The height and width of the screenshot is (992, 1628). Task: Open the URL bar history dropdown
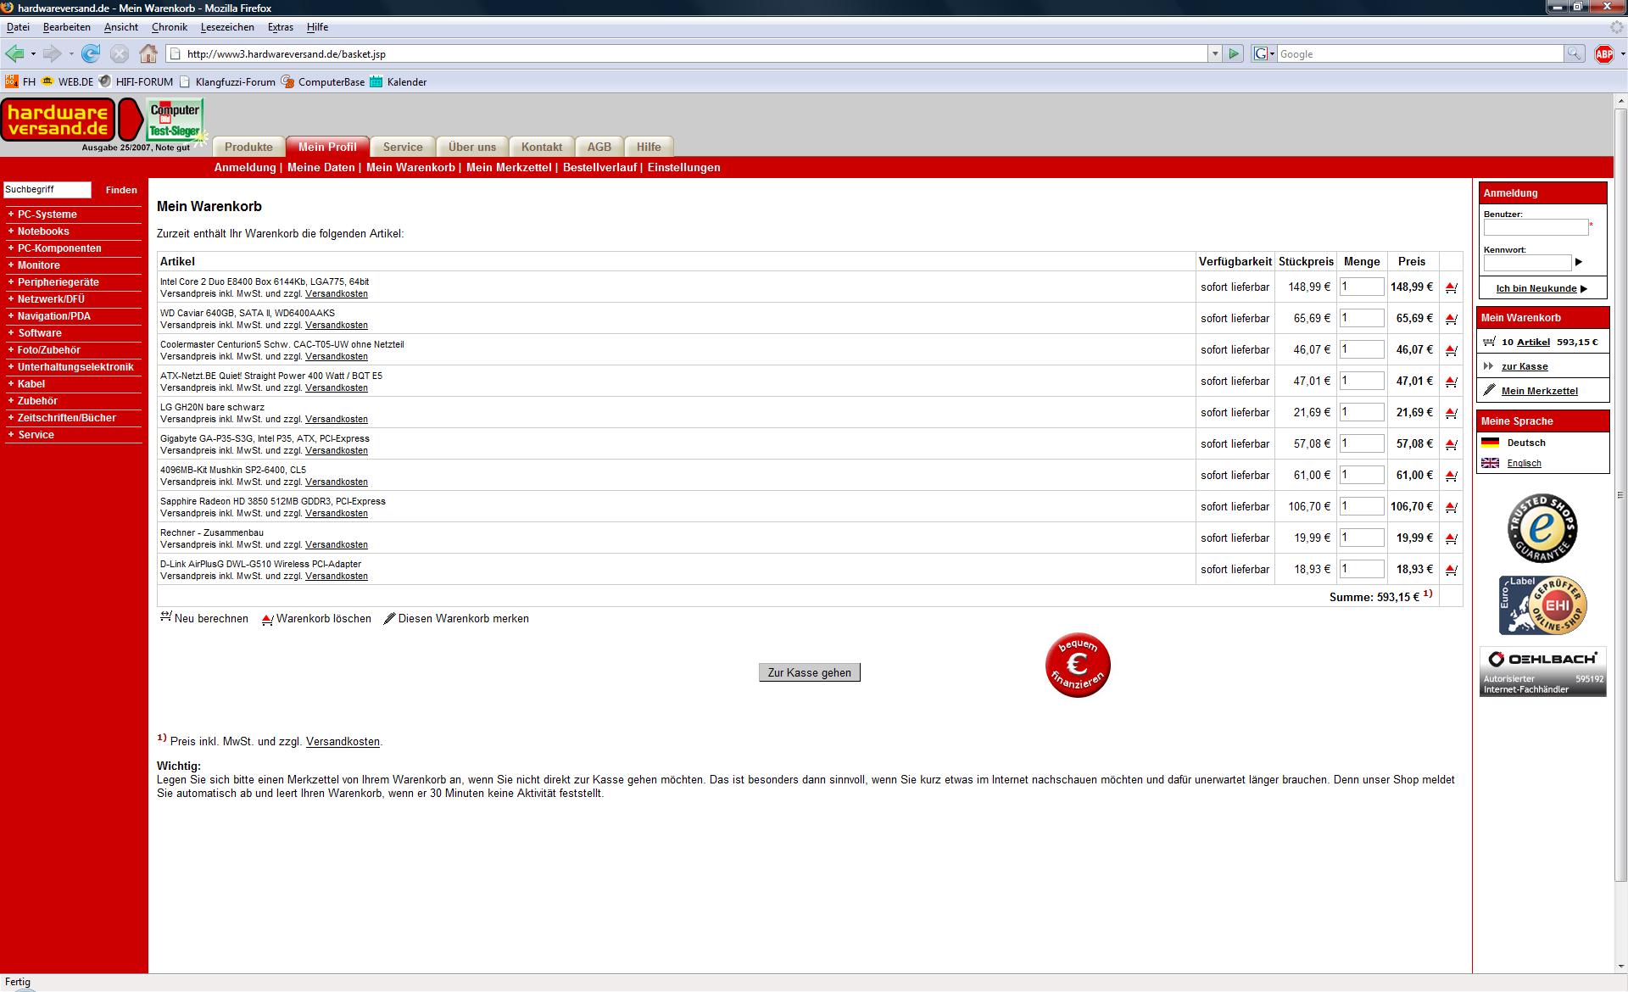click(1215, 53)
